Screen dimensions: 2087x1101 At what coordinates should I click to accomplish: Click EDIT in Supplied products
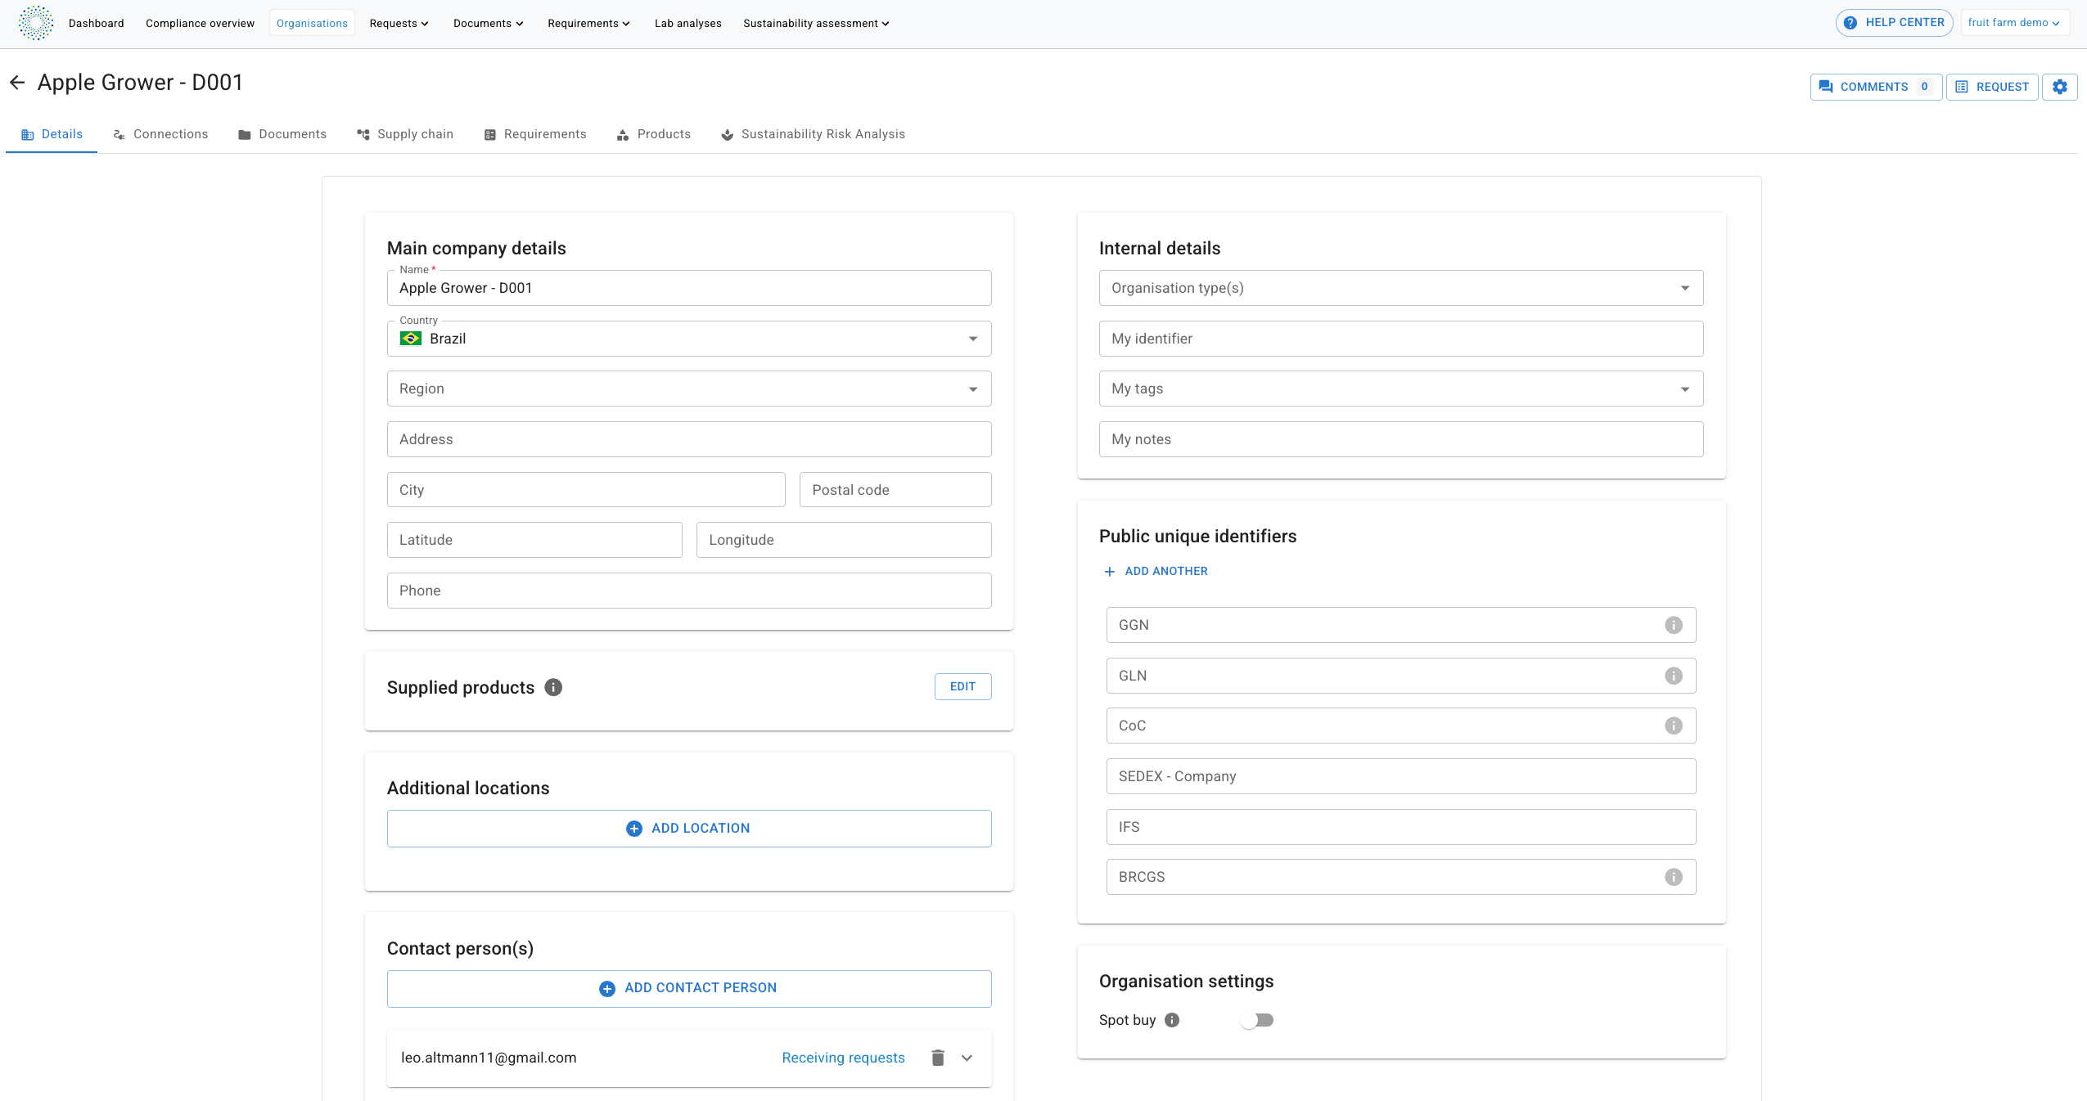[962, 687]
